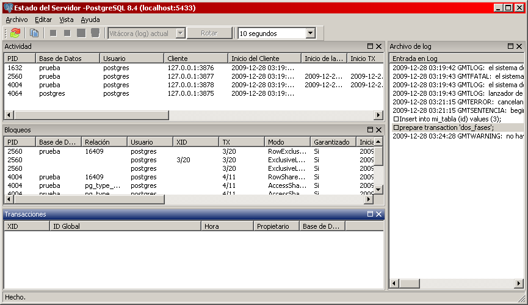Click the ID Global column header in Transacciones
The width and height of the screenshot is (528, 305).
click(125, 226)
